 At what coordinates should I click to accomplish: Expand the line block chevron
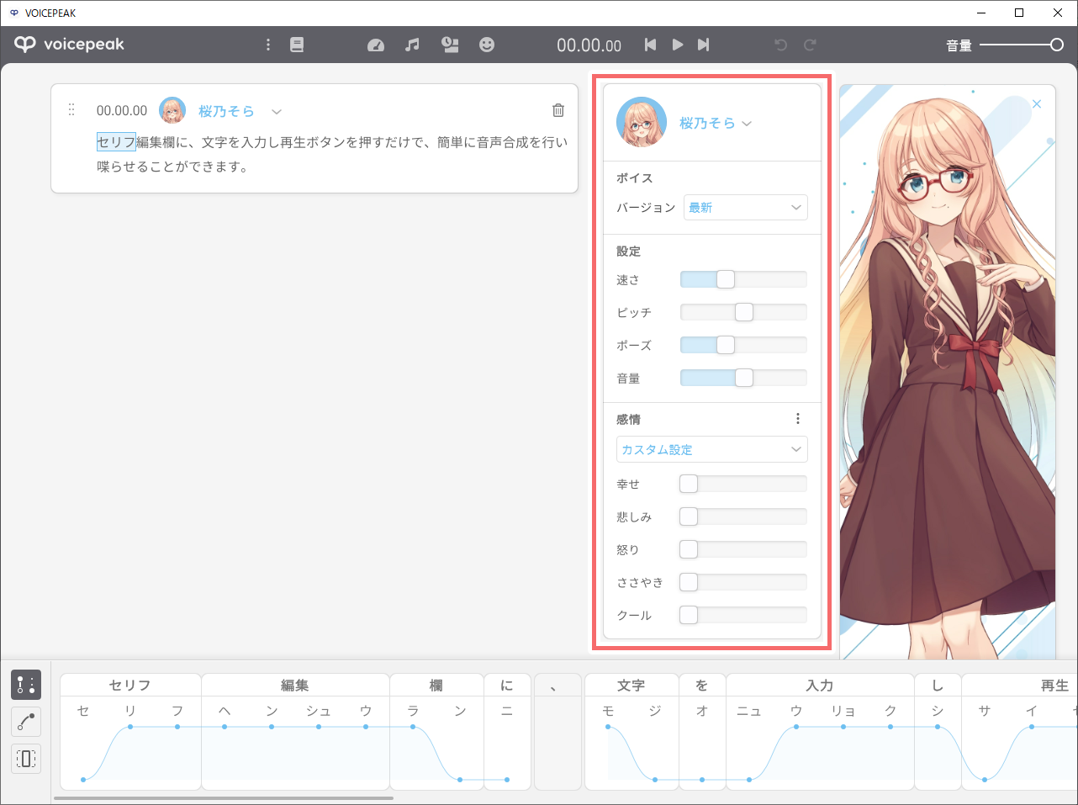click(277, 111)
